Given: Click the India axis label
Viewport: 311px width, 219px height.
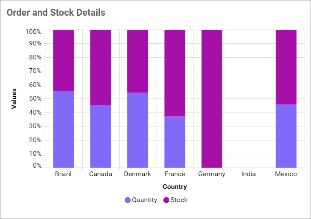Looking at the screenshot, I should 249,174.
